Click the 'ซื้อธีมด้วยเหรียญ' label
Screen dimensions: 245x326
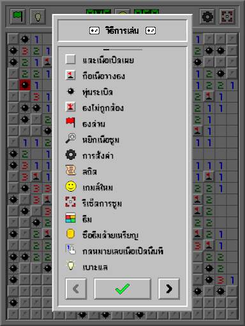[x=110, y=236]
